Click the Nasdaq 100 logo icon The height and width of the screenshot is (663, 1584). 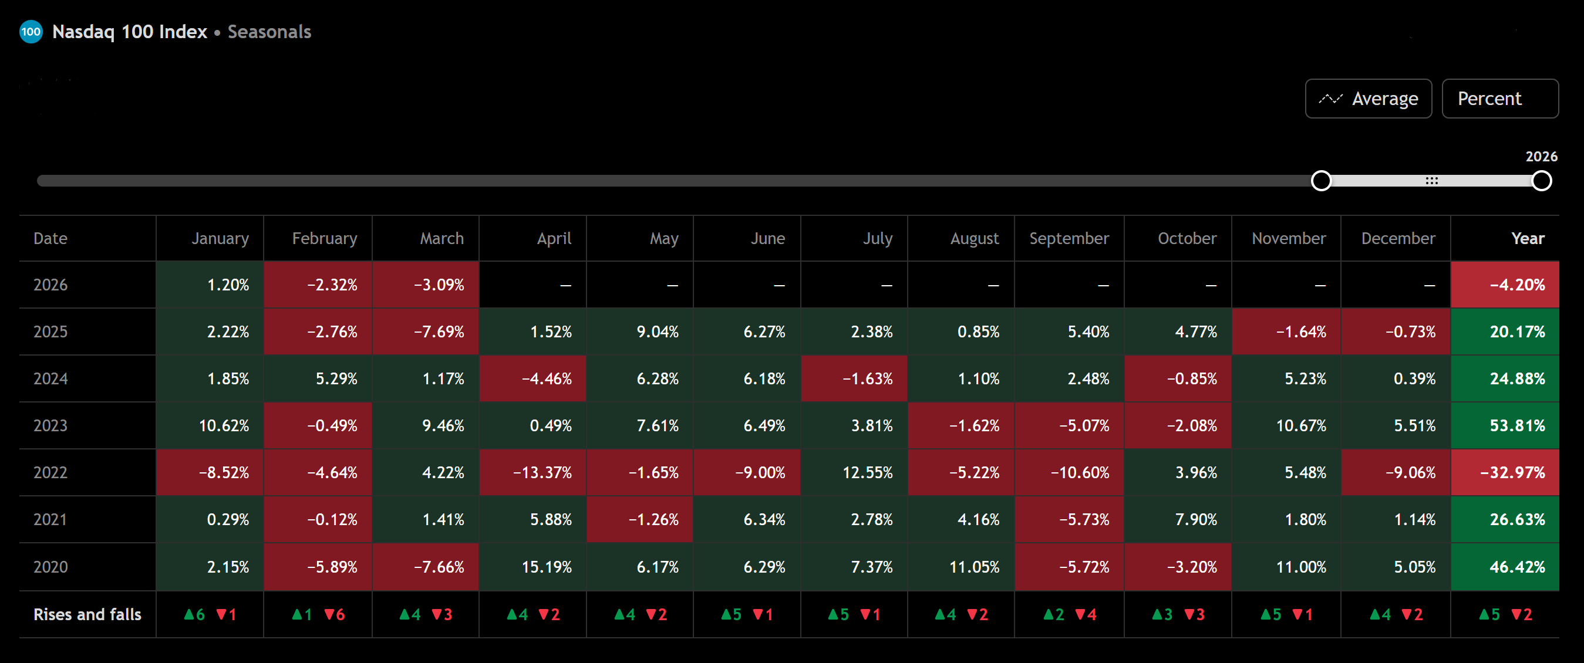click(x=31, y=32)
